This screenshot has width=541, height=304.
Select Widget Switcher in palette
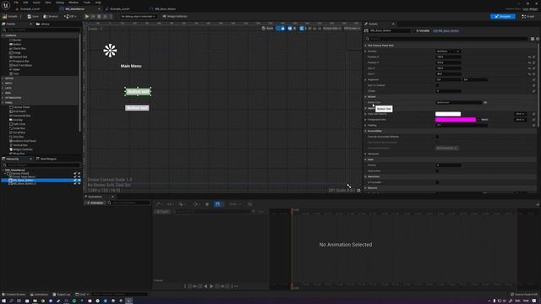[22, 149]
